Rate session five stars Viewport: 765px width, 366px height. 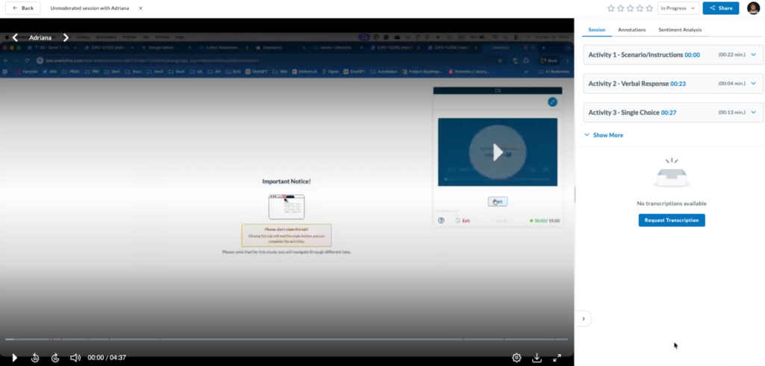(x=649, y=8)
